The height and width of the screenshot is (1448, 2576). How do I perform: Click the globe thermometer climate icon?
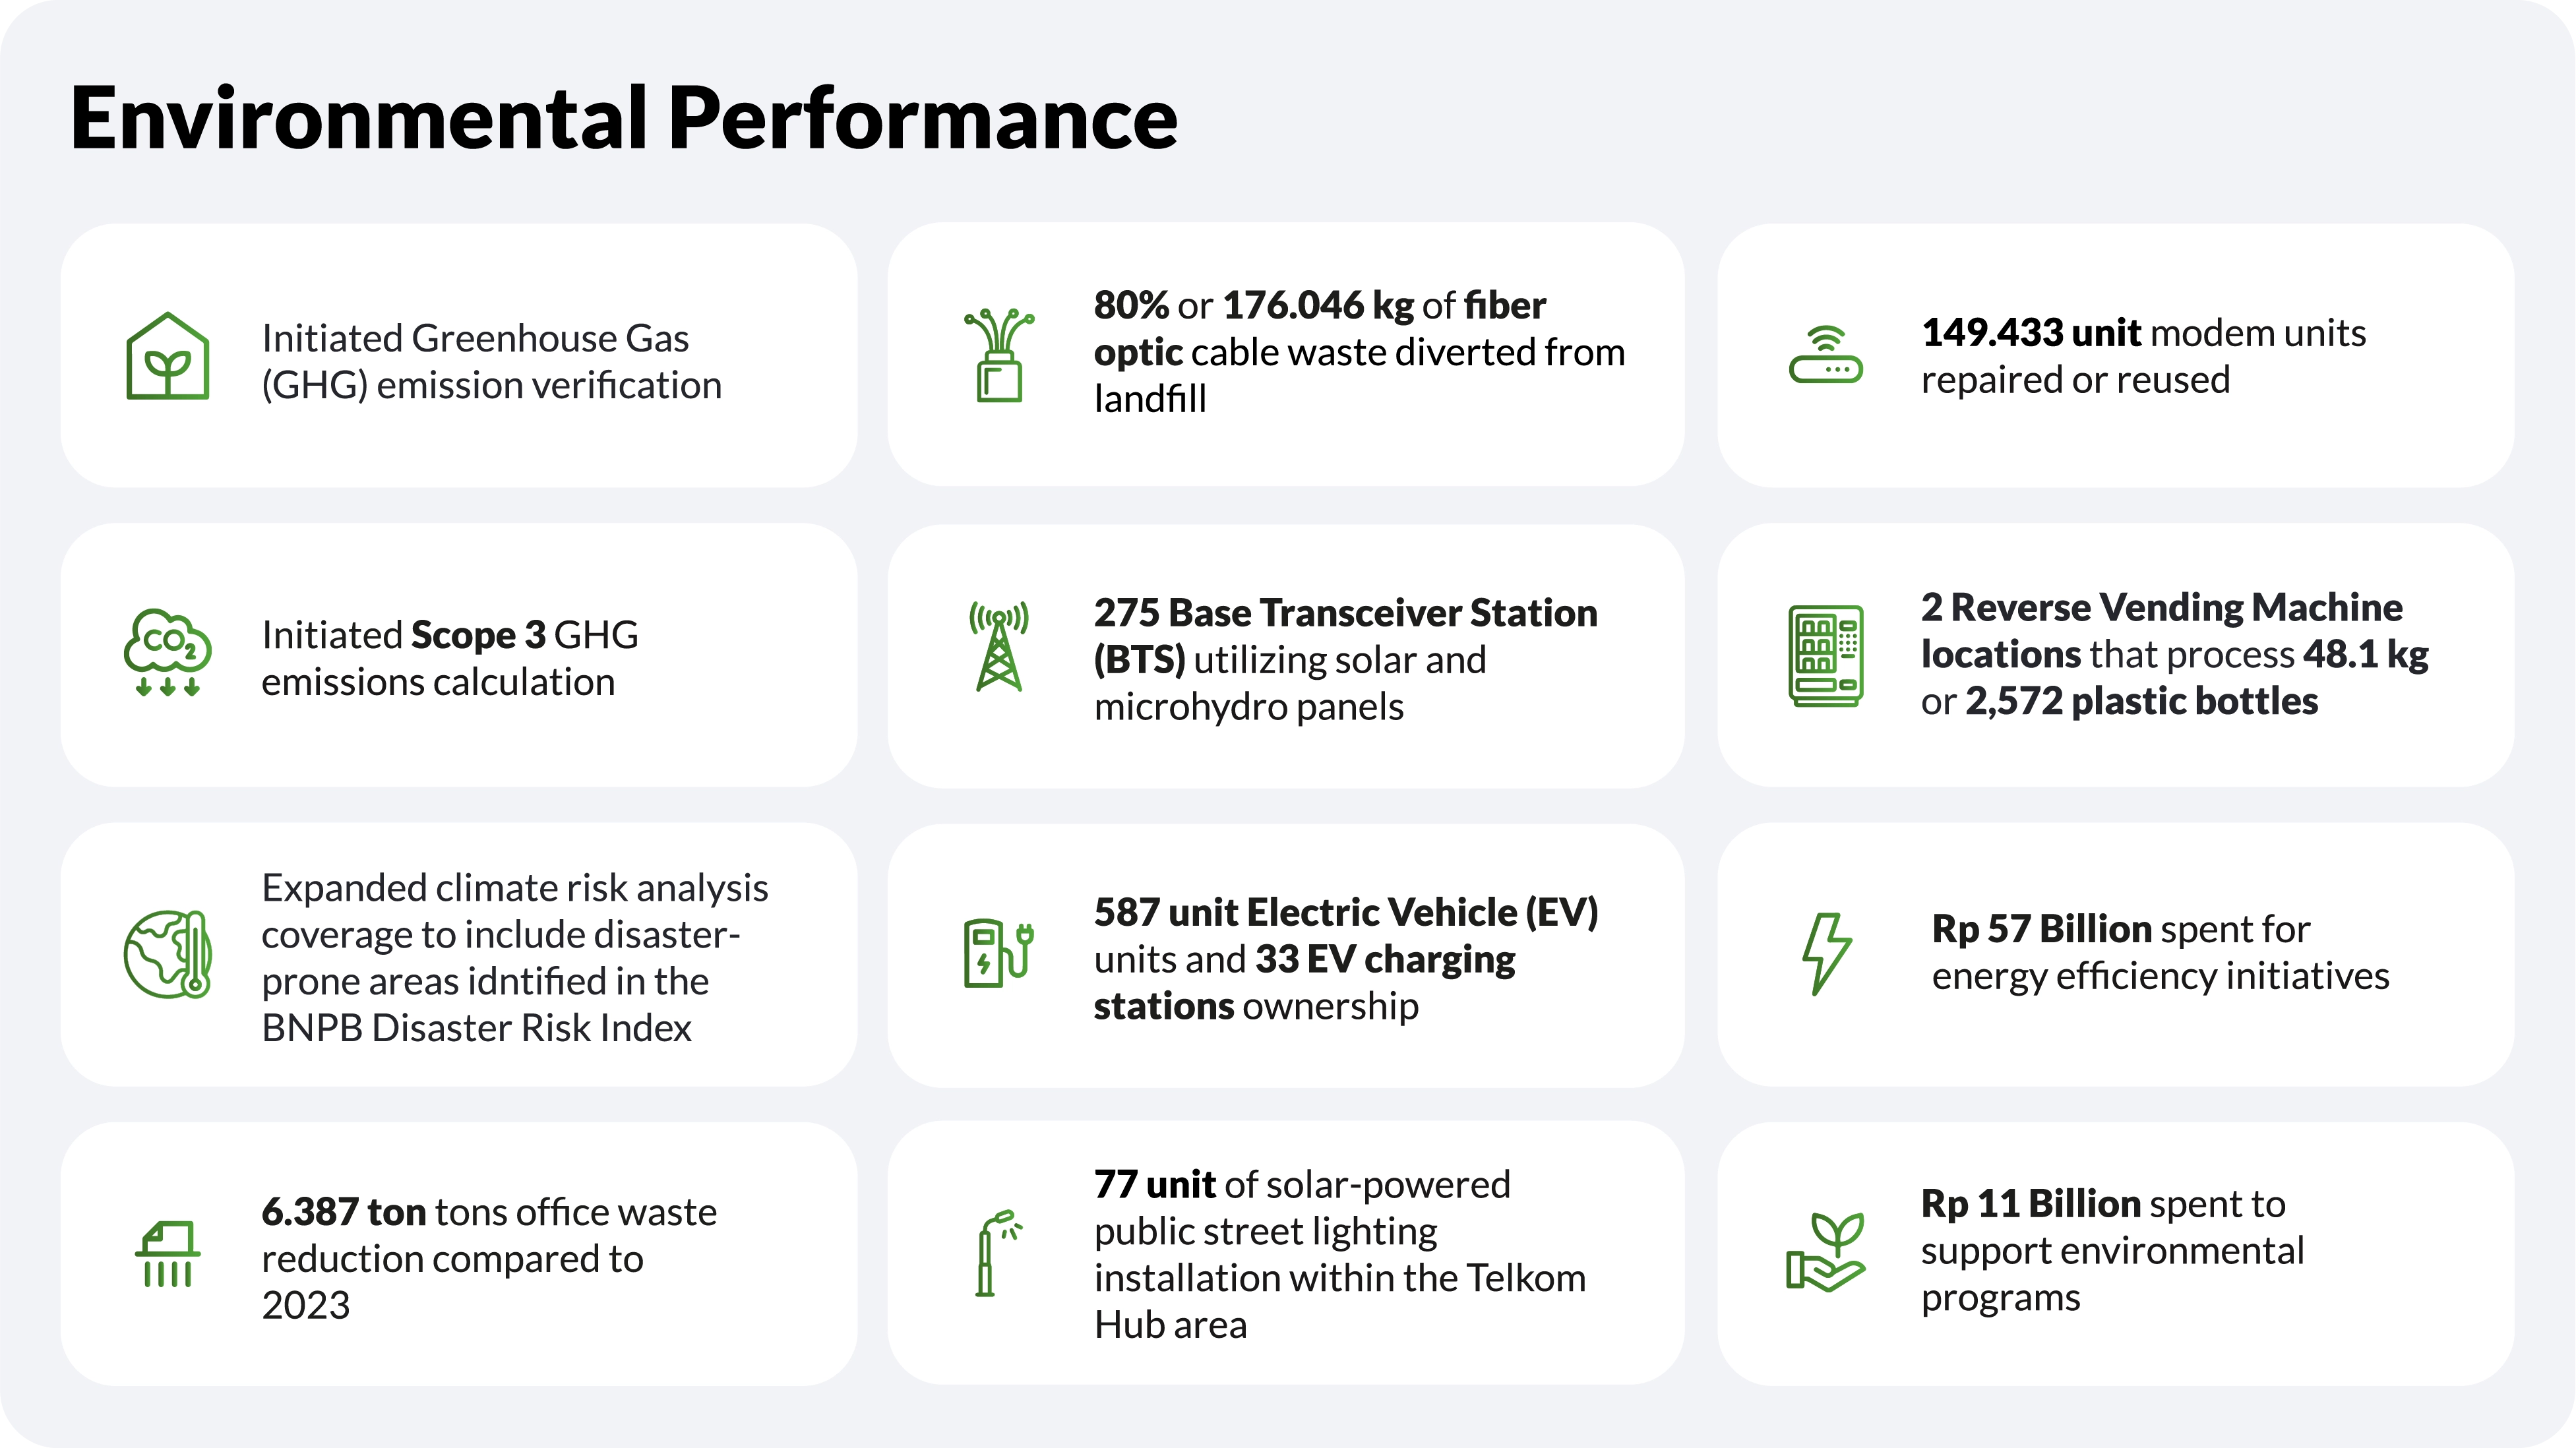[167, 954]
